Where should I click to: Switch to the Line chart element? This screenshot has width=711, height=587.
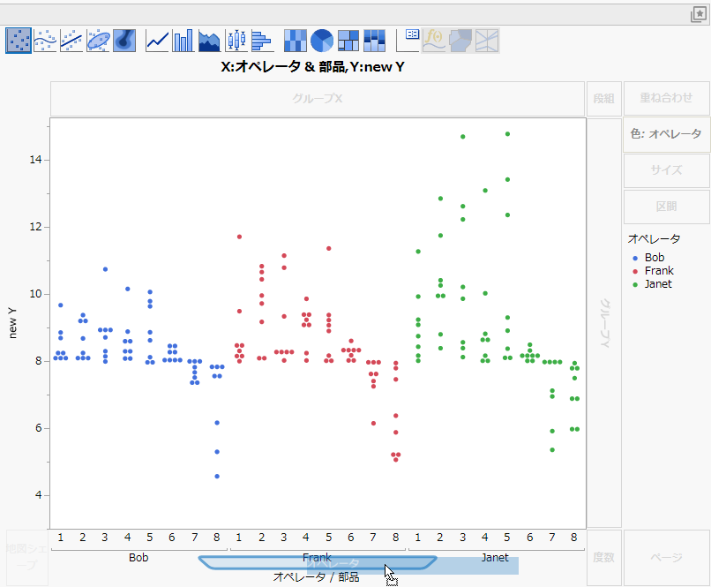(x=157, y=41)
